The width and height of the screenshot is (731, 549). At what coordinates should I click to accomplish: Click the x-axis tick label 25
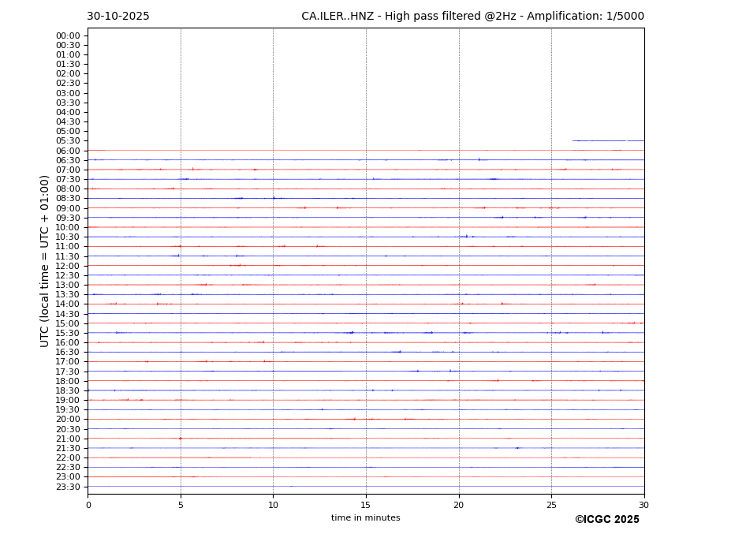tap(551, 505)
